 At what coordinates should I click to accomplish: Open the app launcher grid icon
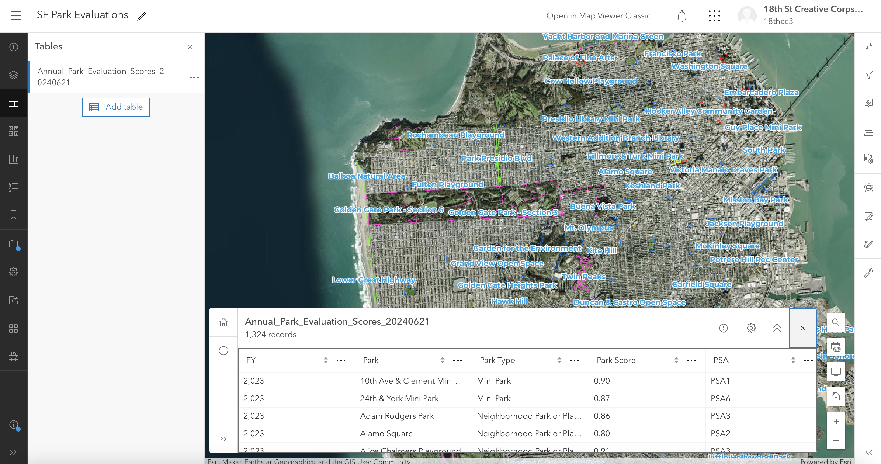point(714,16)
